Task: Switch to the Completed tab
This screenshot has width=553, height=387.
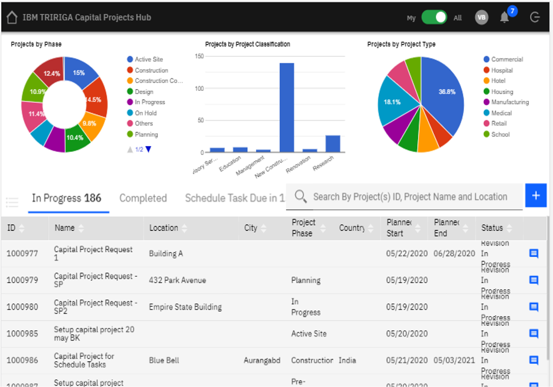Action: (x=143, y=198)
